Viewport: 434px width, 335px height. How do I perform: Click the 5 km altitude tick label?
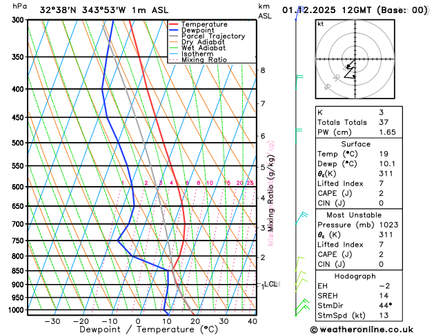(x=263, y=167)
